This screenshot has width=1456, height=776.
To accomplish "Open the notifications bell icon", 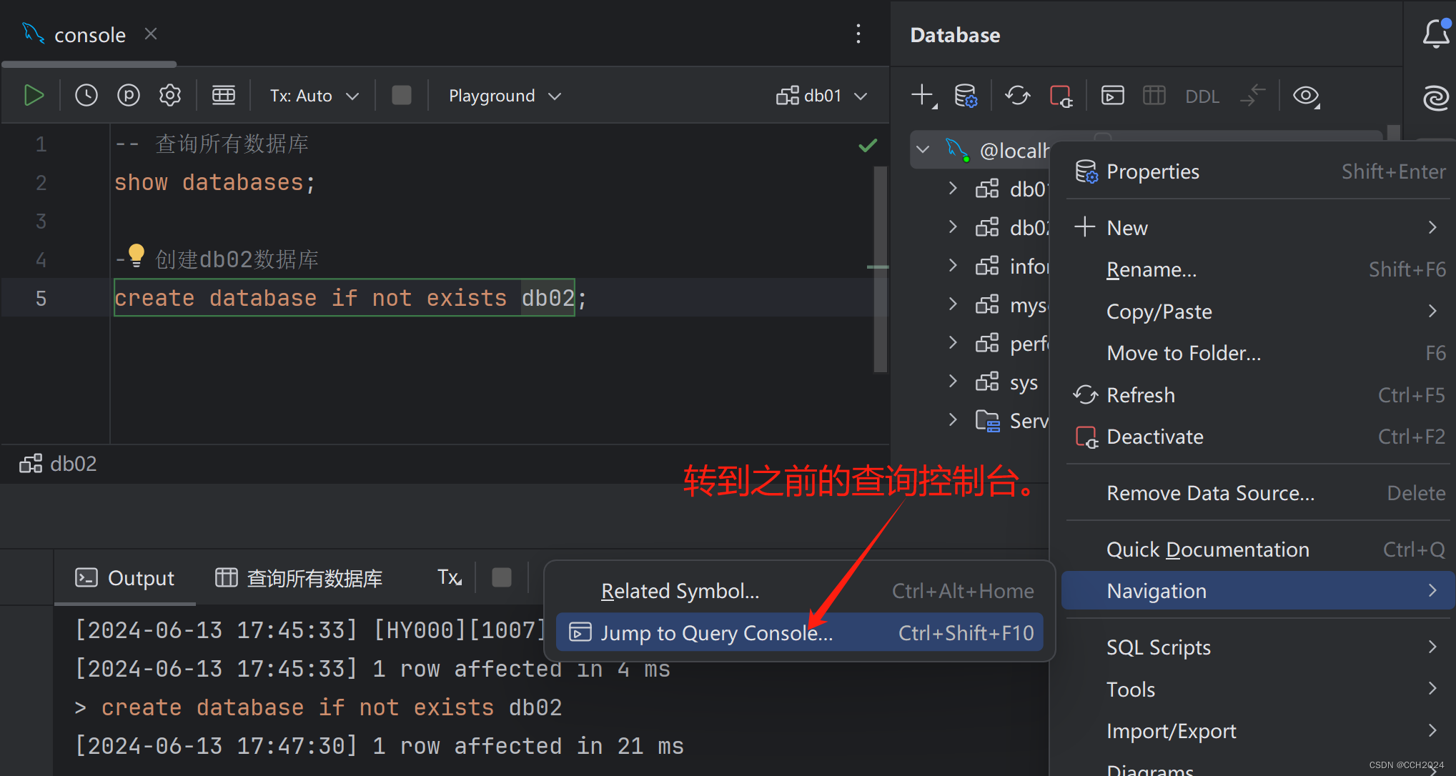I will 1436,33.
